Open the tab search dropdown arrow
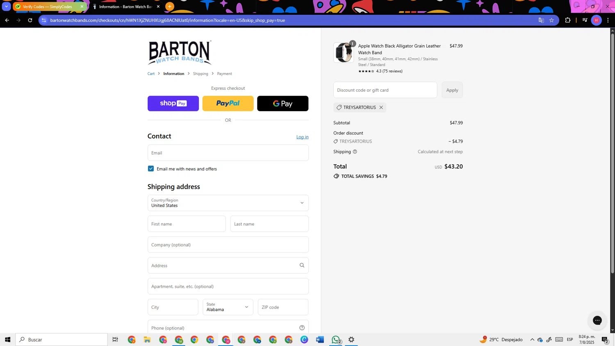Image resolution: width=615 pixels, height=346 pixels. (7, 7)
